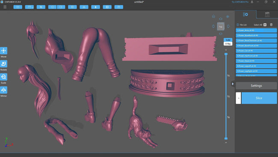Click the user account icon
This screenshot has height=157, width=278.
(x=252, y=2)
